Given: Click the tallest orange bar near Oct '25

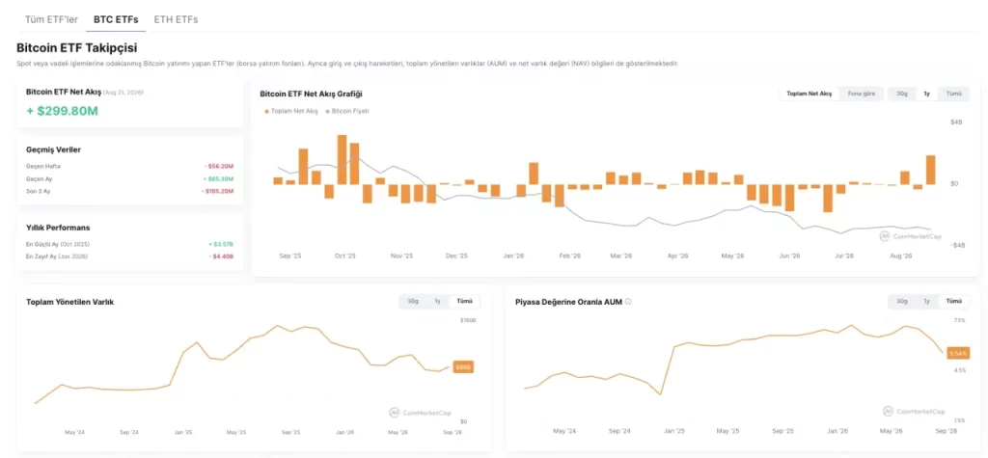Looking at the screenshot, I should pyautogui.click(x=343, y=159).
